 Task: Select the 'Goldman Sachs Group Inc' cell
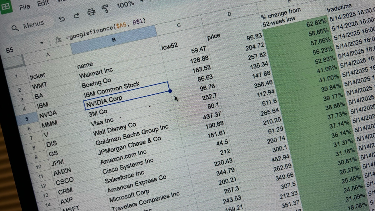tap(132, 136)
